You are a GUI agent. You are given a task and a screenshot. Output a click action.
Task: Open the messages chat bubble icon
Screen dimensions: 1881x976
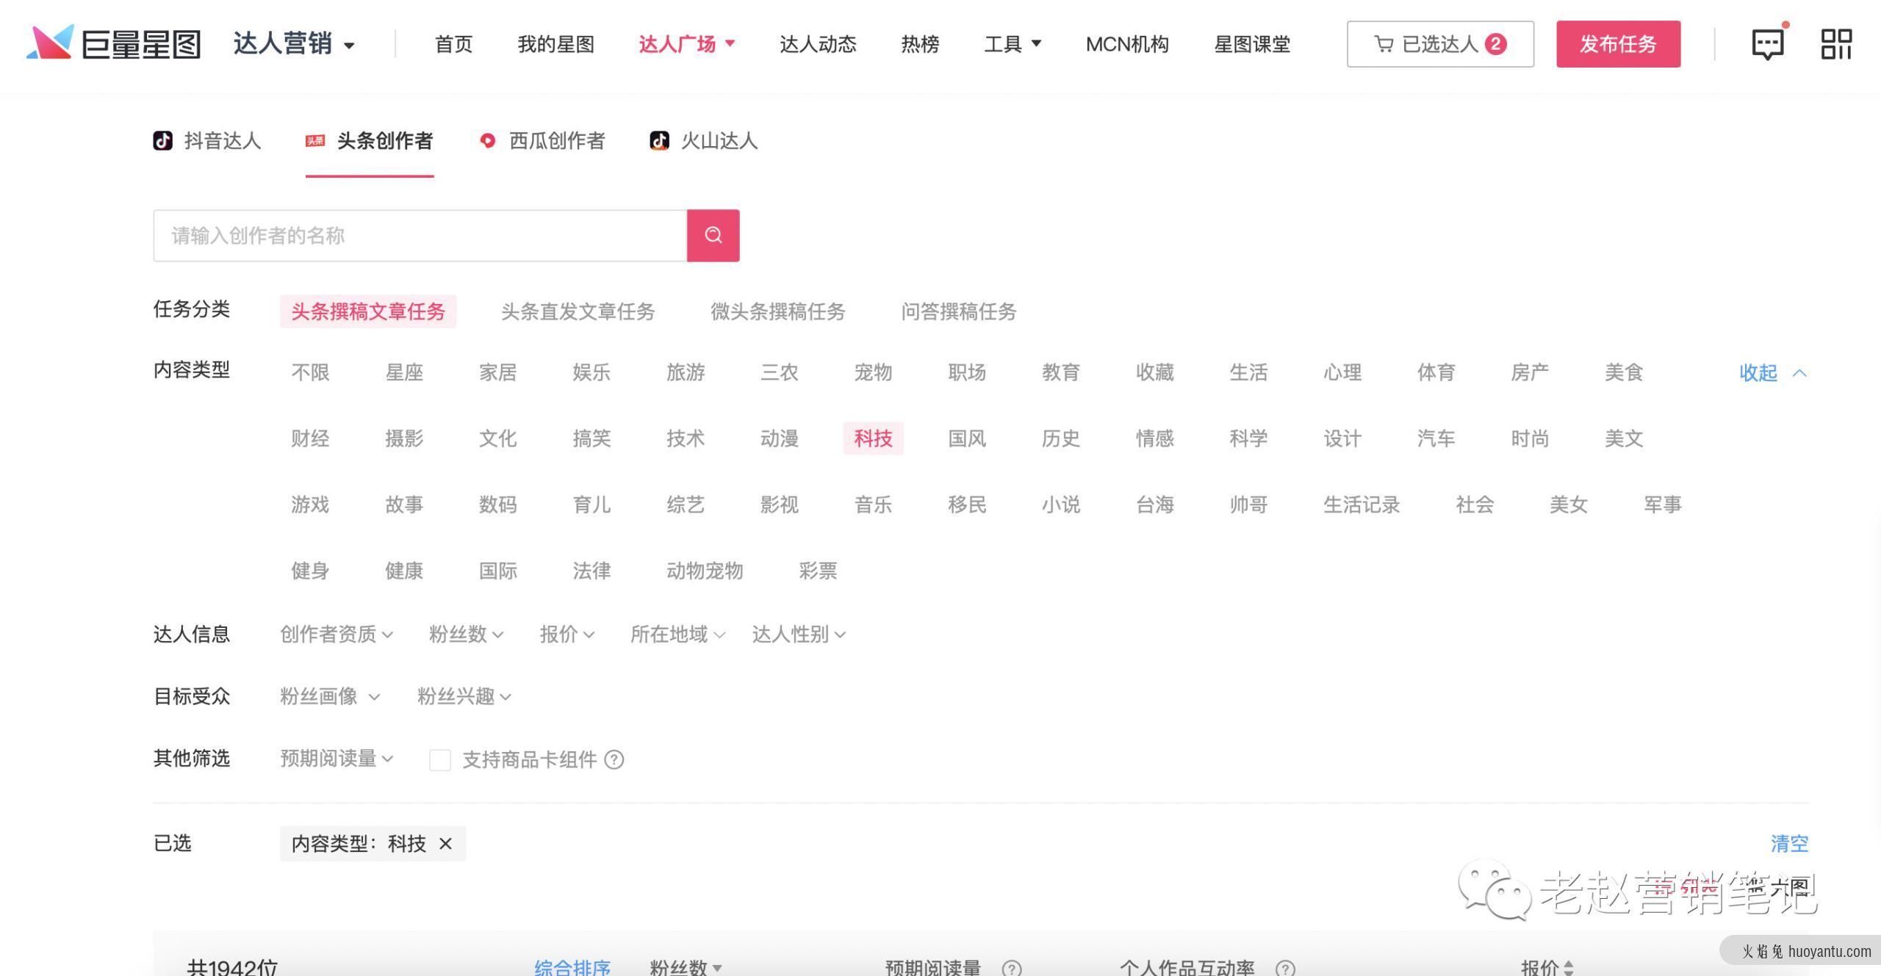[x=1768, y=44]
